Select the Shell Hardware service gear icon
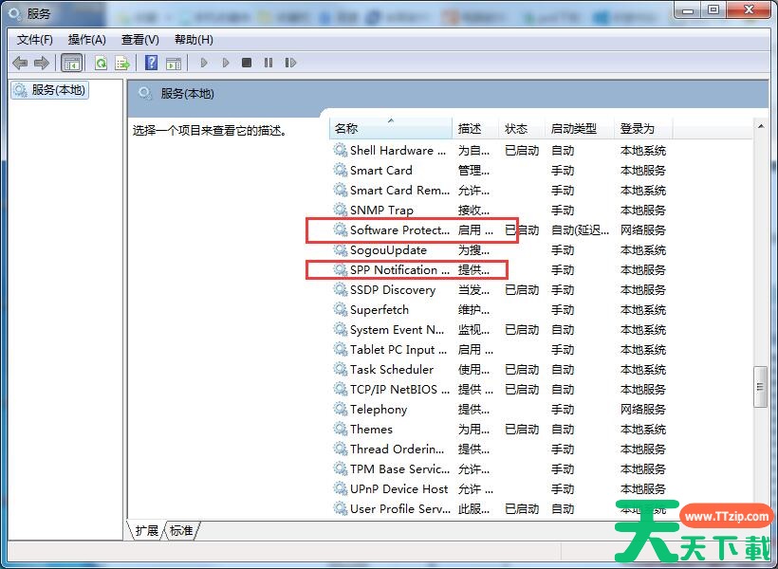 click(x=340, y=150)
